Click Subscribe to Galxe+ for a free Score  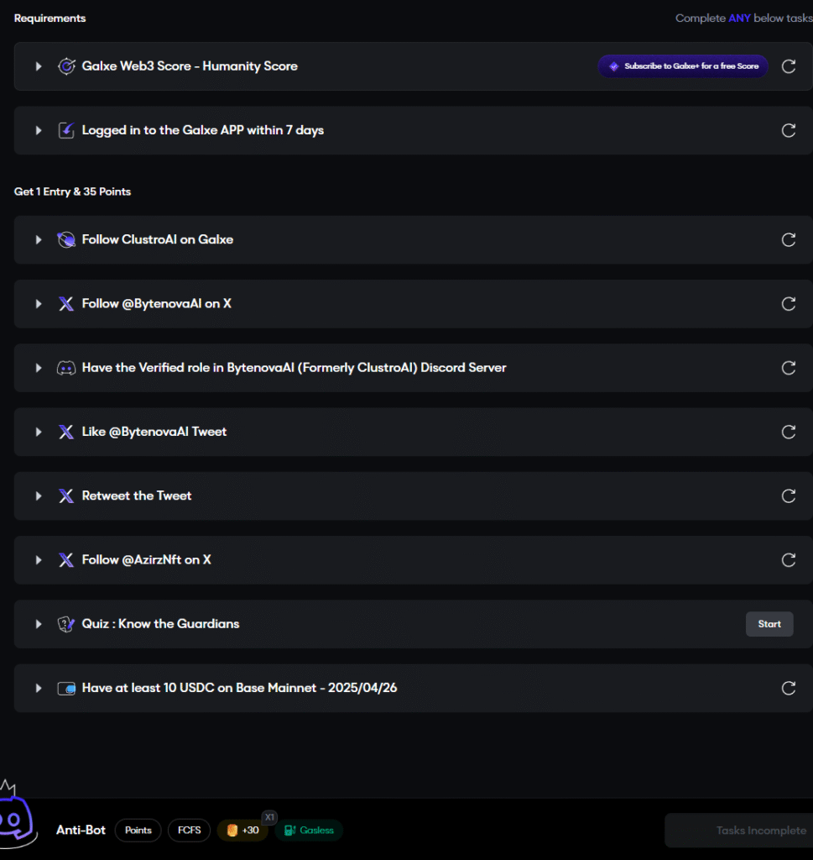tap(683, 66)
